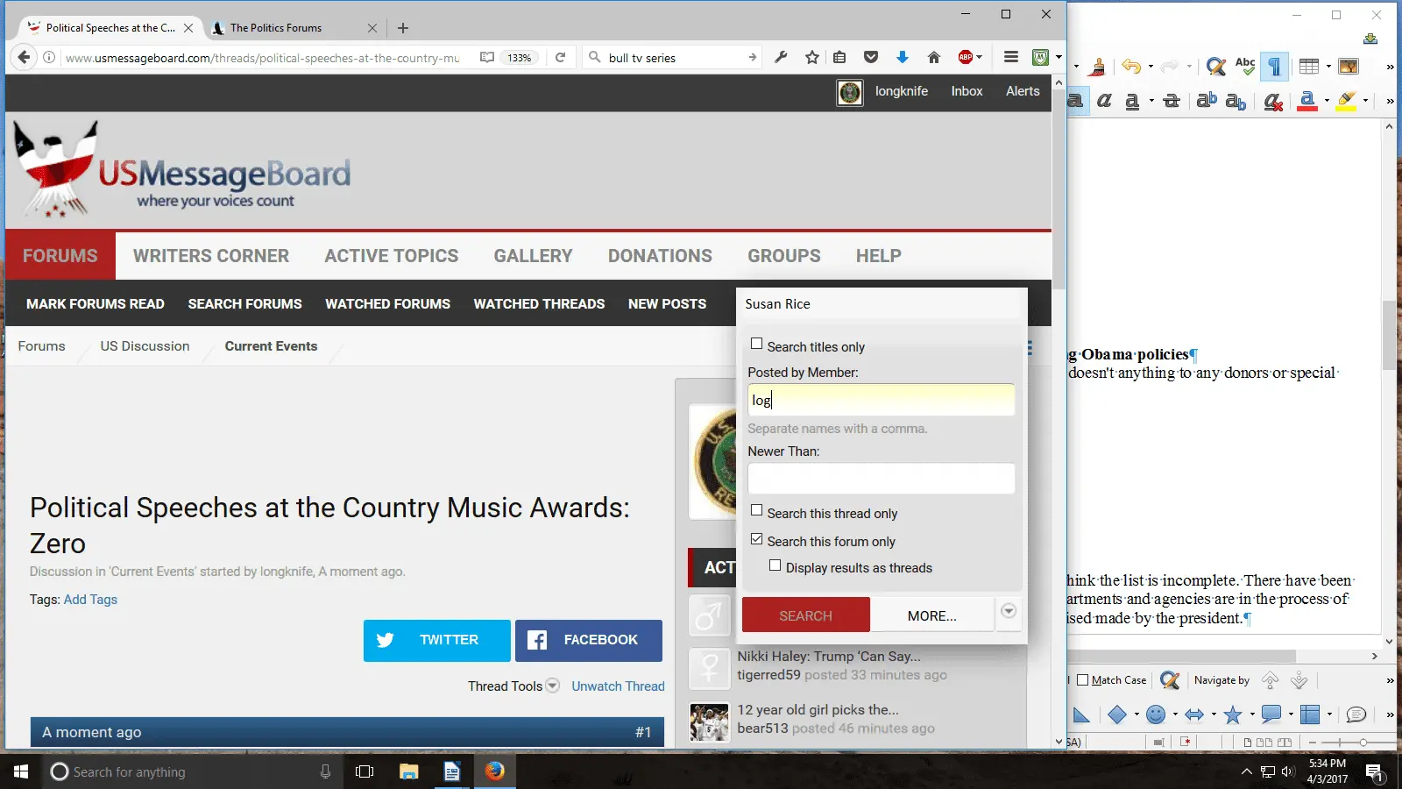This screenshot has height=789, width=1402.
Task: Click the Pocket icon in Firefox toolbar
Action: [x=870, y=58]
